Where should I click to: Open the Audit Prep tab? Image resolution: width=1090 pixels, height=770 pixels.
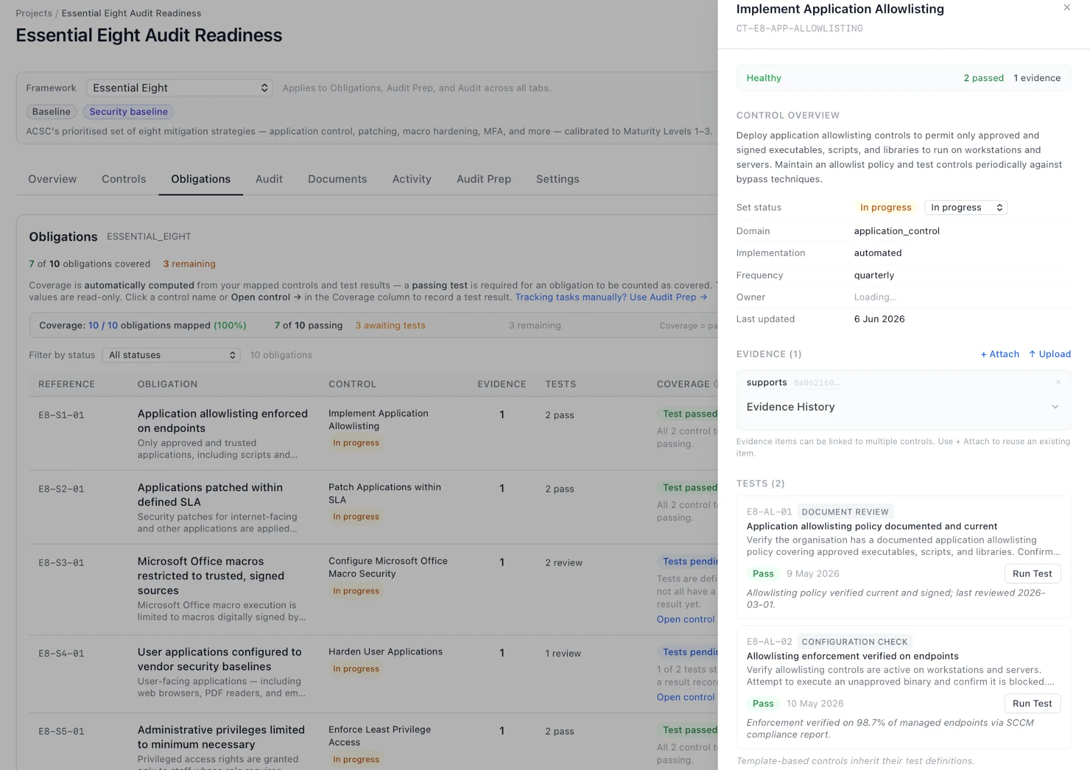(x=484, y=179)
